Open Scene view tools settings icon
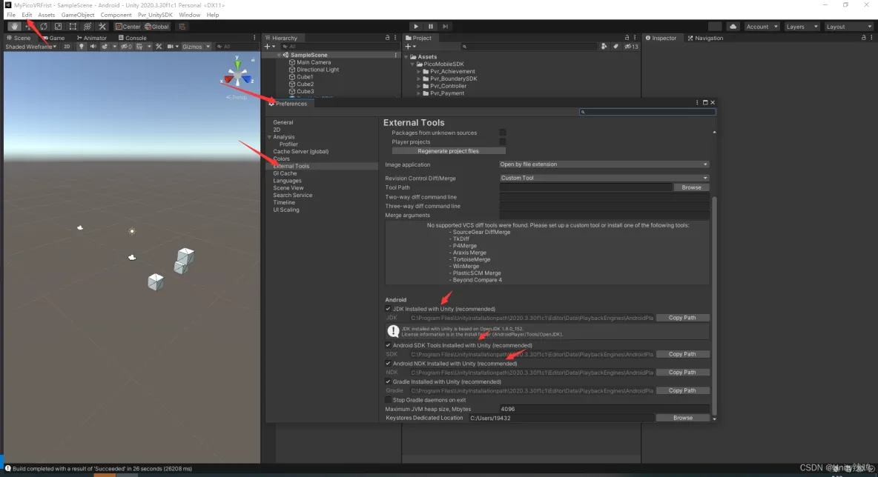 click(x=159, y=47)
